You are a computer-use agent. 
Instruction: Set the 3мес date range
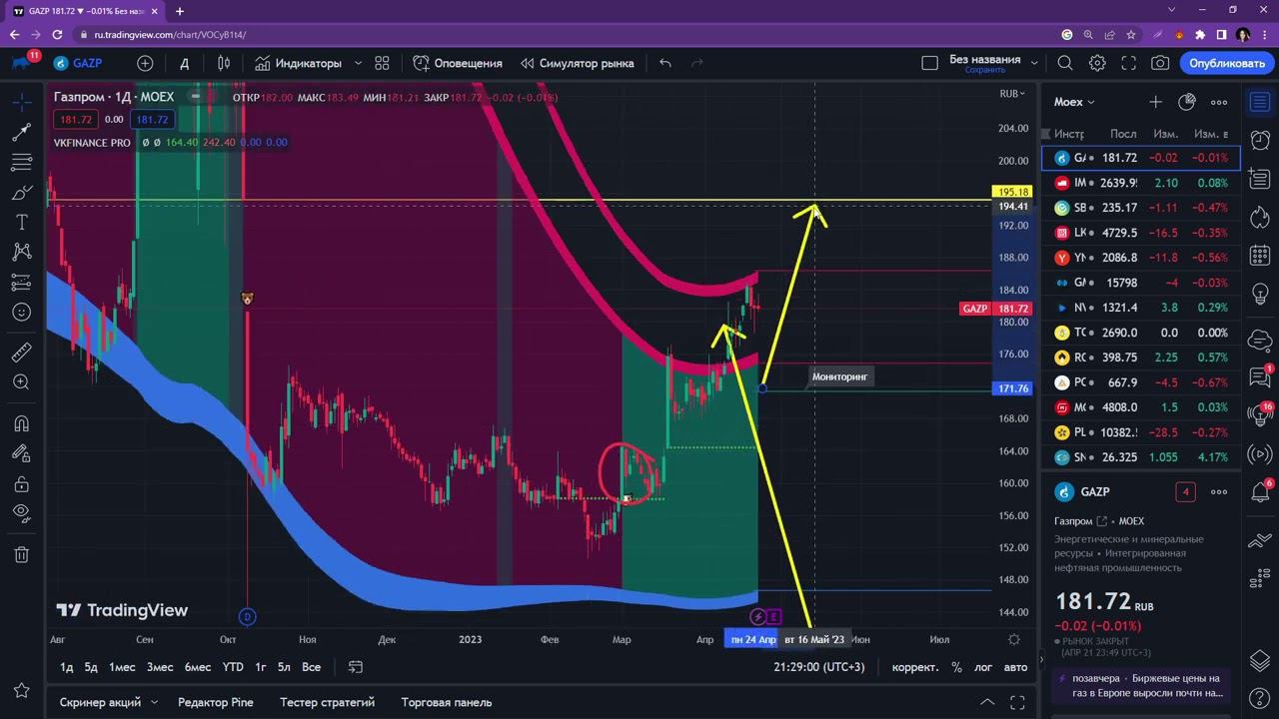(x=160, y=667)
